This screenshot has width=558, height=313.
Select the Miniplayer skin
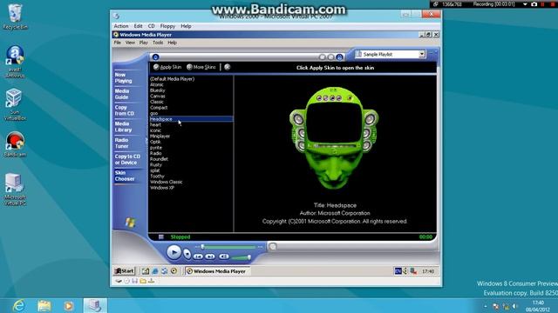pyautogui.click(x=160, y=136)
